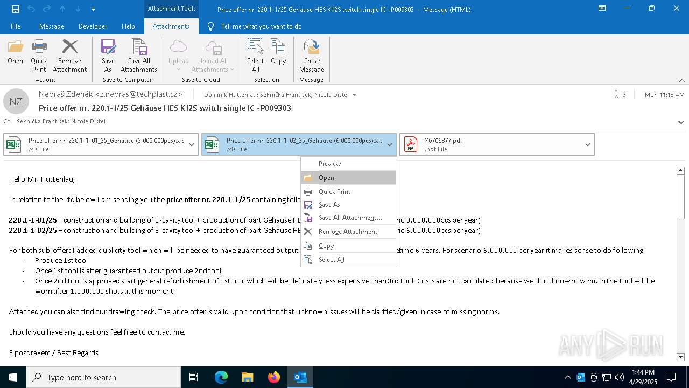Click the X6706877.pdf file icon
Image resolution: width=689 pixels, height=388 pixels.
tap(411, 144)
